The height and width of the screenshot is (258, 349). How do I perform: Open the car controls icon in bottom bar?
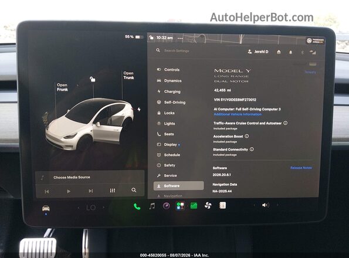[x=46, y=208]
